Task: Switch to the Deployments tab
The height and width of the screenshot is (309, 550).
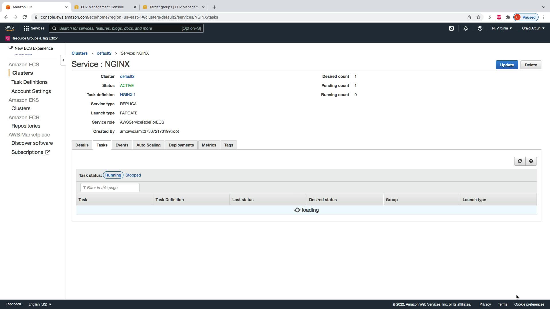Action: click(x=181, y=145)
